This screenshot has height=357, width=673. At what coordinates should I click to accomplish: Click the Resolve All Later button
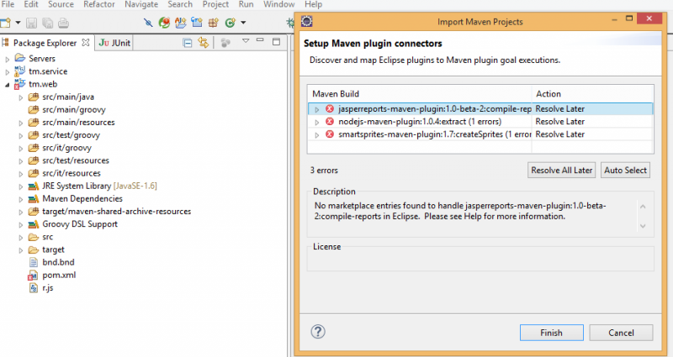561,171
